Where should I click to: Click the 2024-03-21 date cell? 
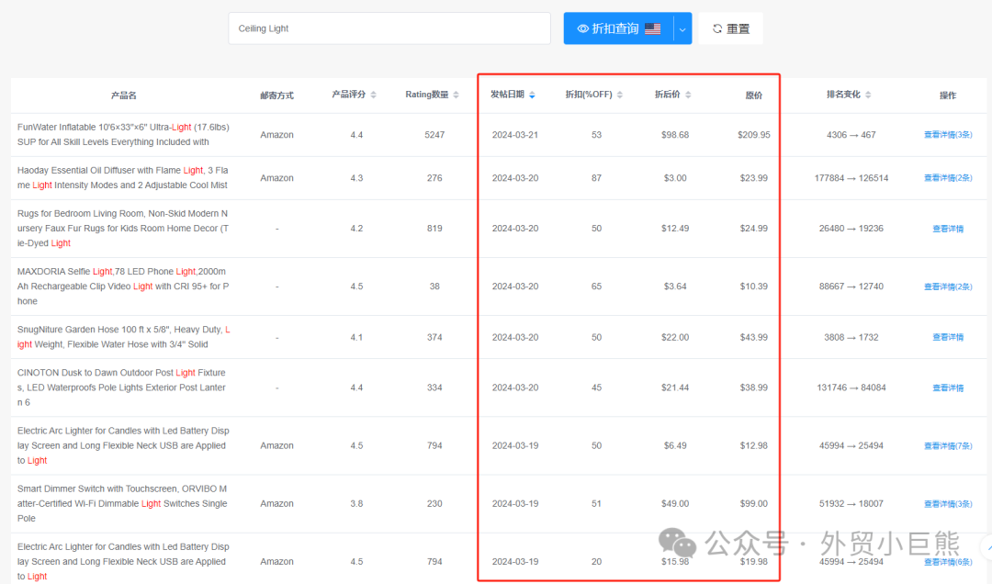(515, 135)
